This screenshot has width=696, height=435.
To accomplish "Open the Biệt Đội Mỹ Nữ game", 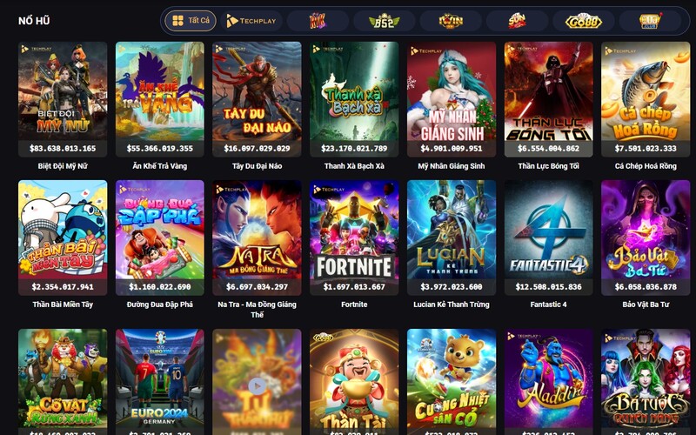I will [63, 99].
